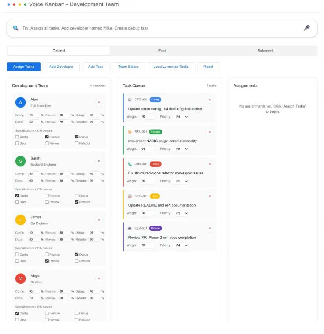This screenshot has height=334, width=324.
Task: Uncheck Alex's Debug specialization
Action: (x=76, y=137)
